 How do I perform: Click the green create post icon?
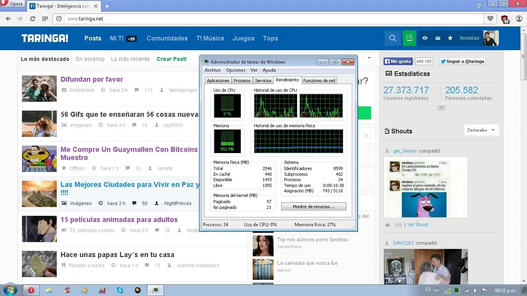click(409, 38)
